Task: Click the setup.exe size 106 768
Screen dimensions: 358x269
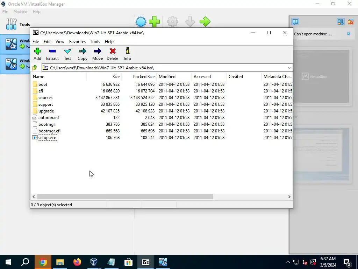Action: click(113, 137)
